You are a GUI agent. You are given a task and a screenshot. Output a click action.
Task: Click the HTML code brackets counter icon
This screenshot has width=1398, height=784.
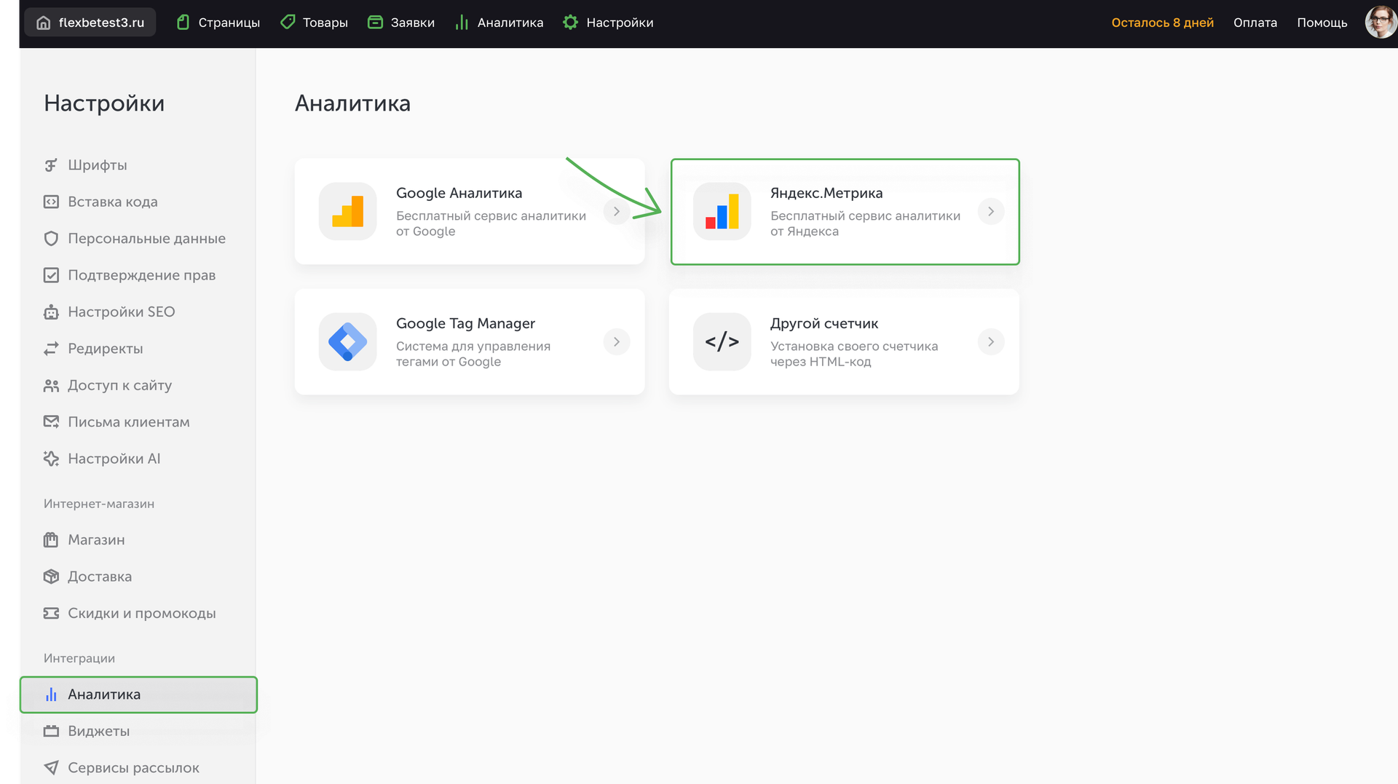pyautogui.click(x=722, y=341)
